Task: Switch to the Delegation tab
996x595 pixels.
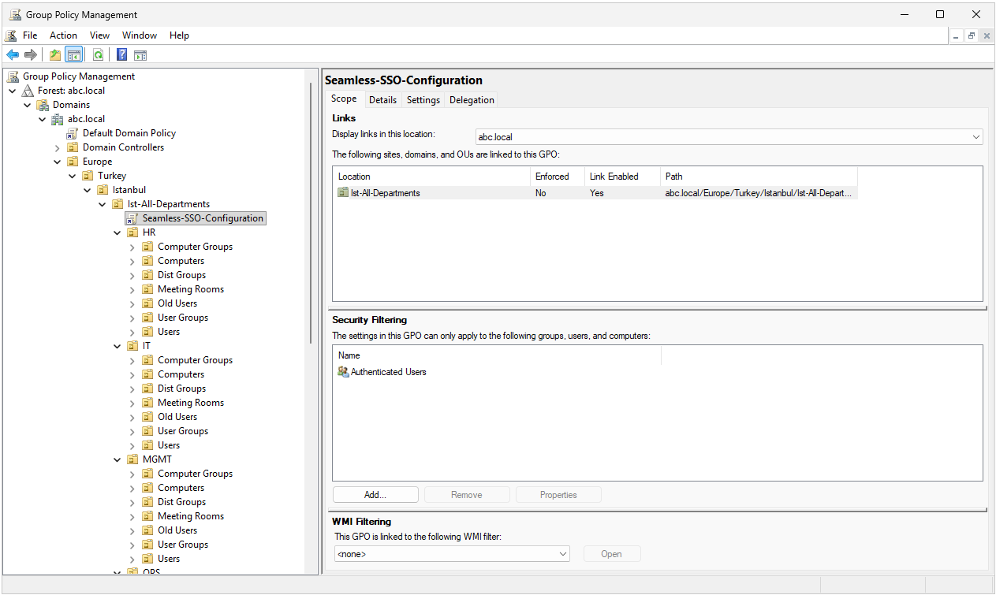Action: [x=472, y=100]
